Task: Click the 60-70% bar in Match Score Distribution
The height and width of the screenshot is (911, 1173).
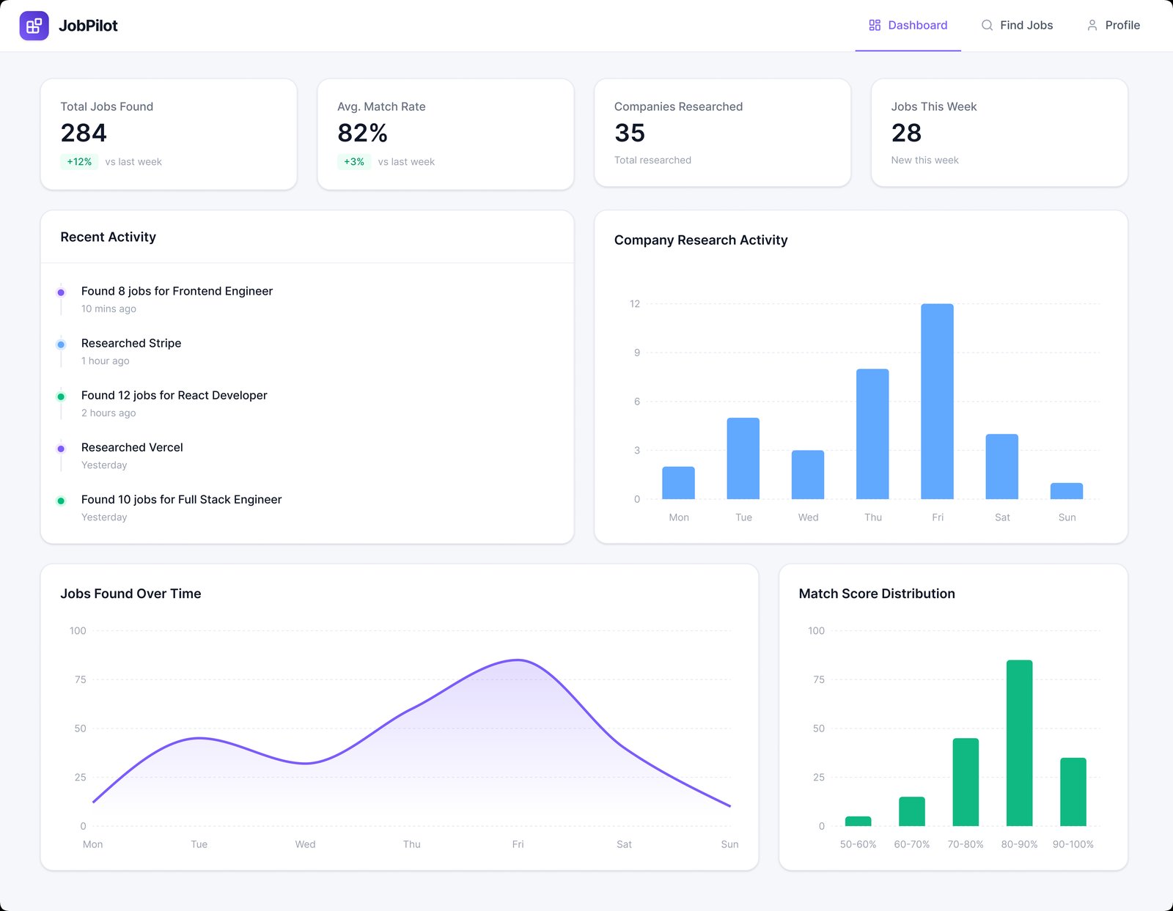Action: (x=912, y=811)
